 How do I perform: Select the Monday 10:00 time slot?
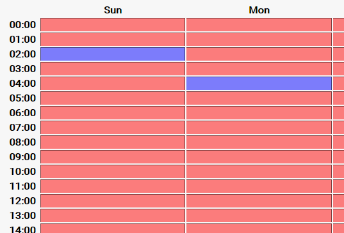click(259, 171)
